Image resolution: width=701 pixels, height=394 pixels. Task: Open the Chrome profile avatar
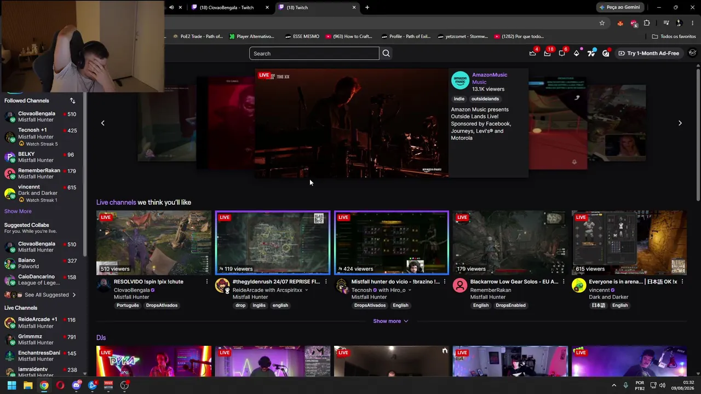tap(679, 23)
